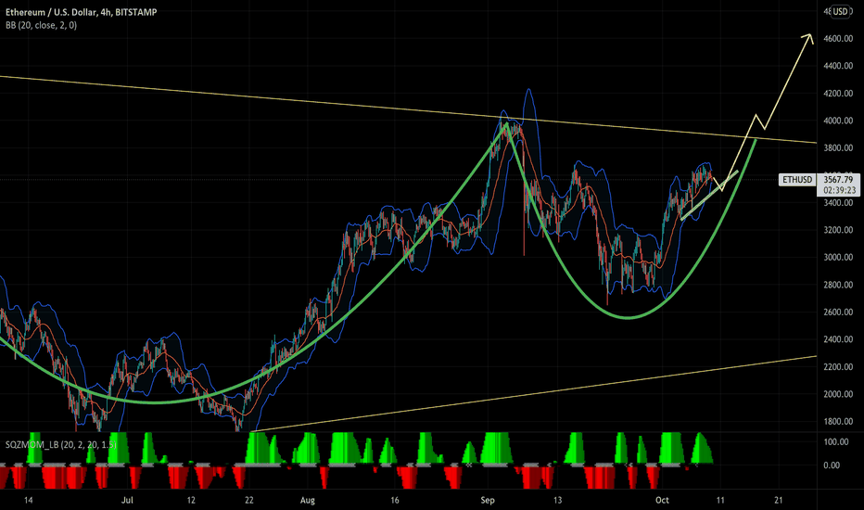Image resolution: width=864 pixels, height=510 pixels.
Task: Click the Oct date label on time axis
Action: 662,500
